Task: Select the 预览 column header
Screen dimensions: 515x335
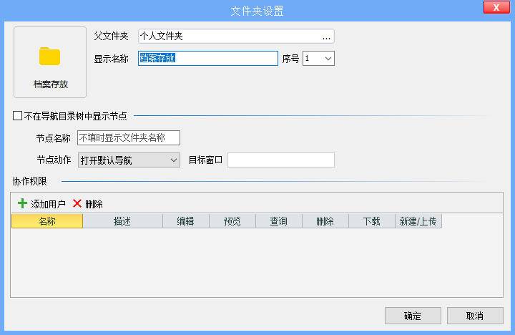Action: [232, 221]
